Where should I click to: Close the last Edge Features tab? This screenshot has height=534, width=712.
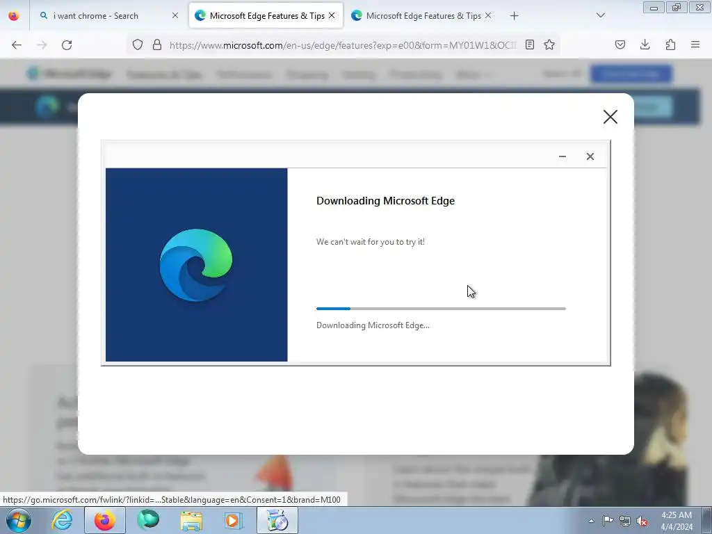488,16
